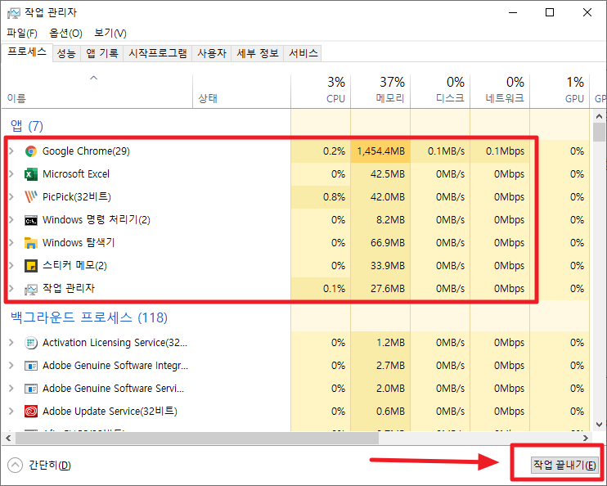The width and height of the screenshot is (607, 486).
Task: Select the 66.9MB memory value
Action: pos(388,243)
